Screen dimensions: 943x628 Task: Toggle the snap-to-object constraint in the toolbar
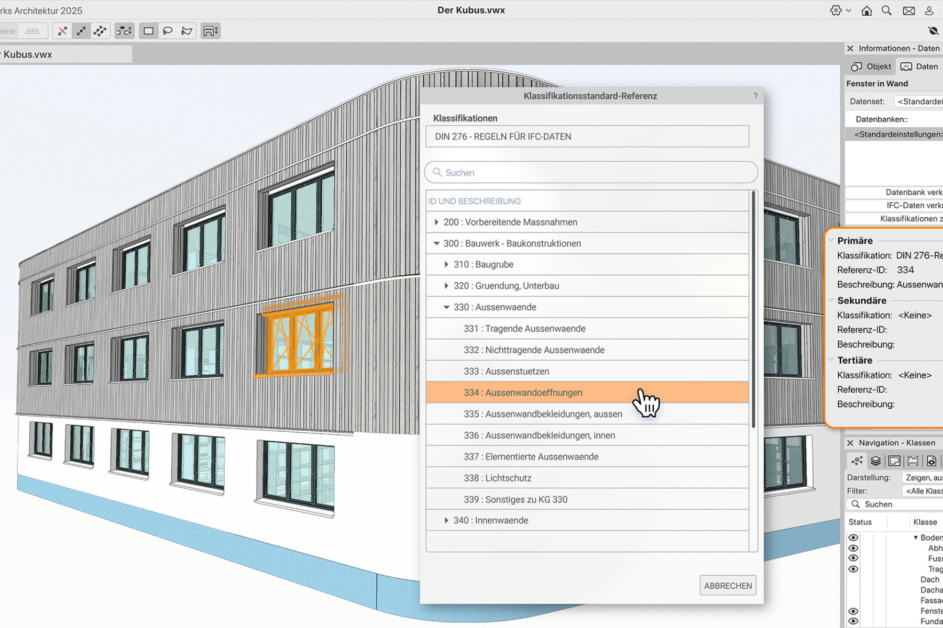[x=124, y=30]
